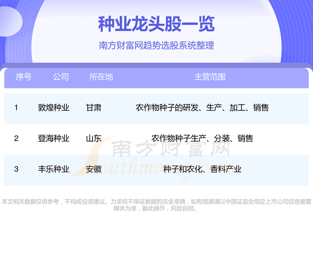Image resolution: width=313 pixels, height=274 pixels.
Task: Click the 甘肃 location cell
Action: click(93, 108)
